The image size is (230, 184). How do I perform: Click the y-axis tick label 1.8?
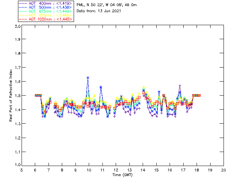click(18, 53)
